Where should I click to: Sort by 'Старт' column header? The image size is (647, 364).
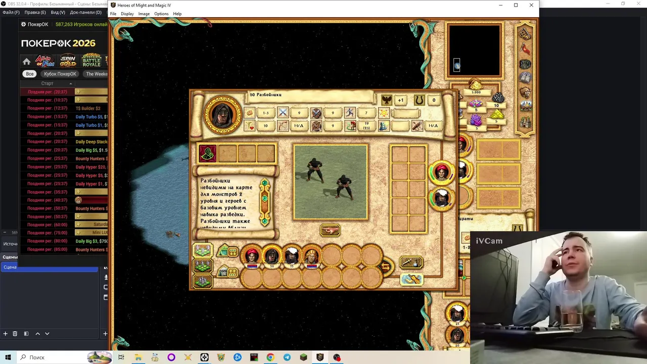click(x=47, y=83)
